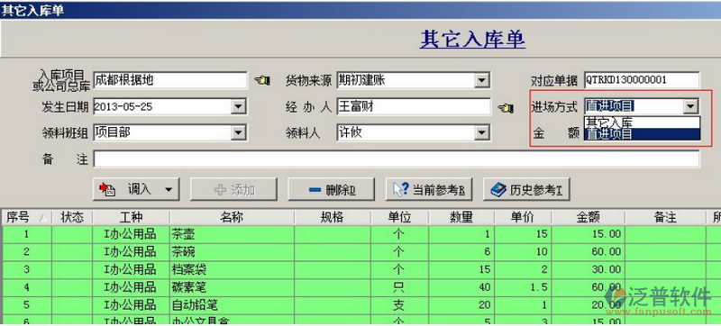The width and height of the screenshot is (721, 326).
Task: Click the hand lookup icon beside 入库项目 field
Action: 261,81
